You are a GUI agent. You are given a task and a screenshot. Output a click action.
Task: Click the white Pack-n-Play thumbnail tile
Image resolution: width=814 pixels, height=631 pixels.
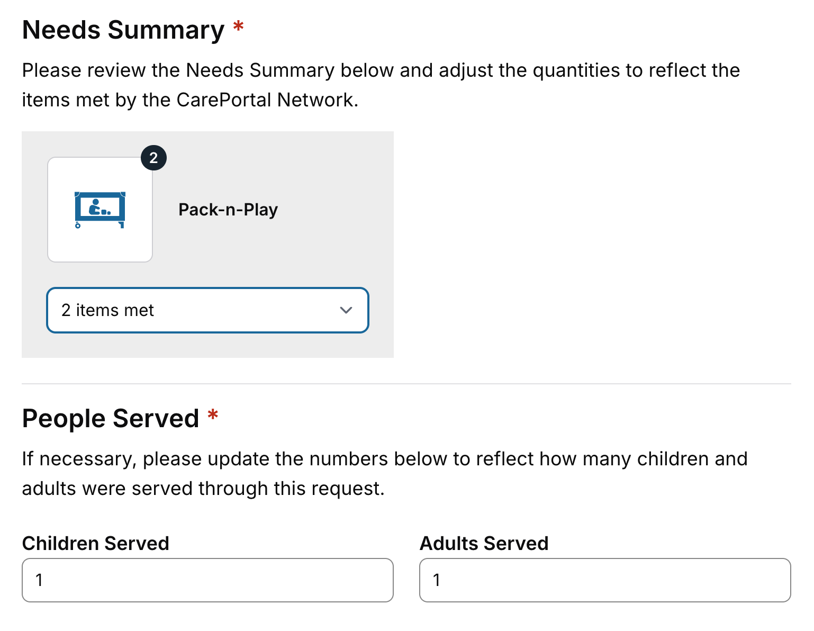pyautogui.click(x=100, y=210)
